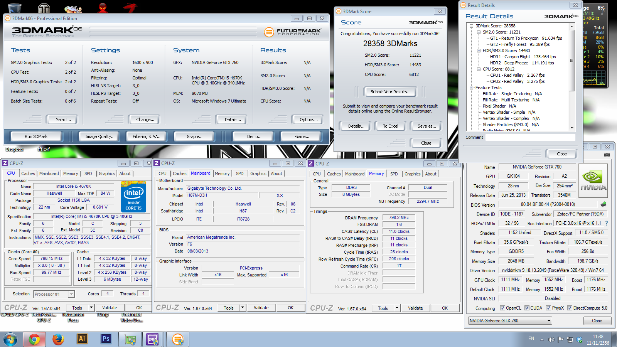Click the Futuremark Corporation logo

point(293,32)
